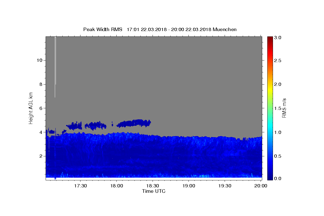Click the yellow region of the colorbar
The width and height of the screenshot is (324, 216).
click(270, 89)
